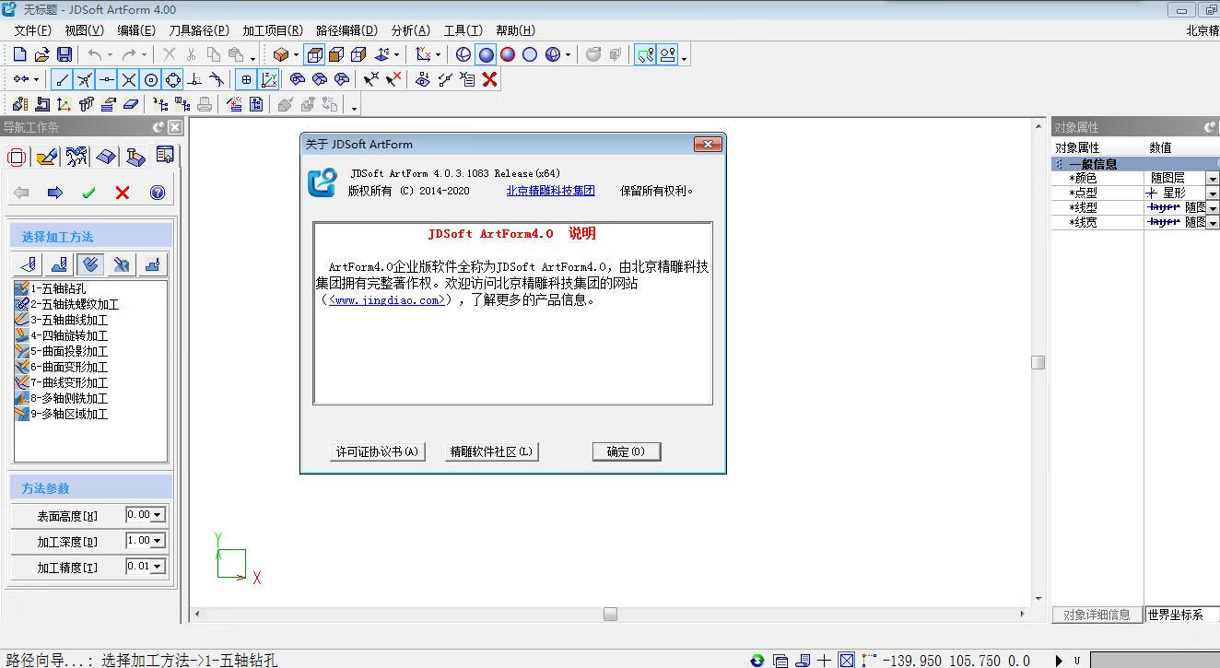The width and height of the screenshot is (1220, 668).
Task: Click the Undo arrow icon
Action: coord(95,54)
